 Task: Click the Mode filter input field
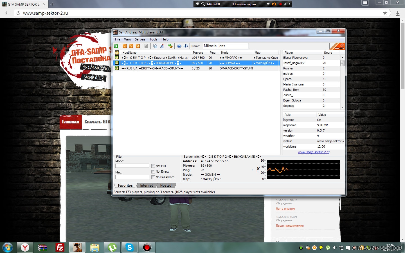pyautogui.click(x=132, y=166)
